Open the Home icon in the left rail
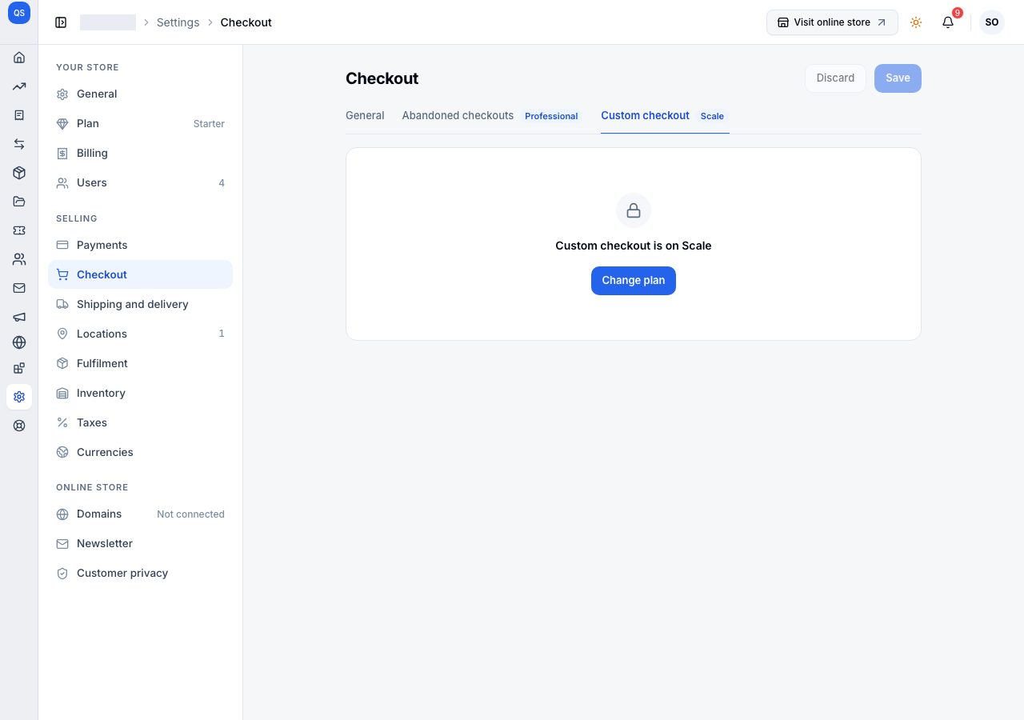The height and width of the screenshot is (720, 1024). (x=19, y=58)
